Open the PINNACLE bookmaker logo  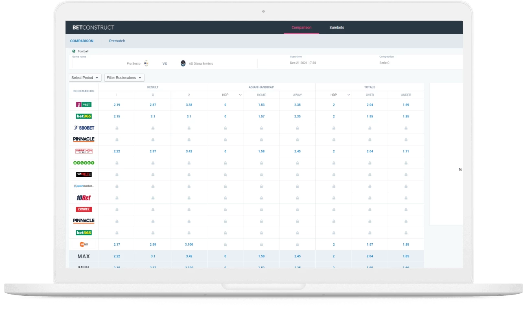click(x=83, y=139)
